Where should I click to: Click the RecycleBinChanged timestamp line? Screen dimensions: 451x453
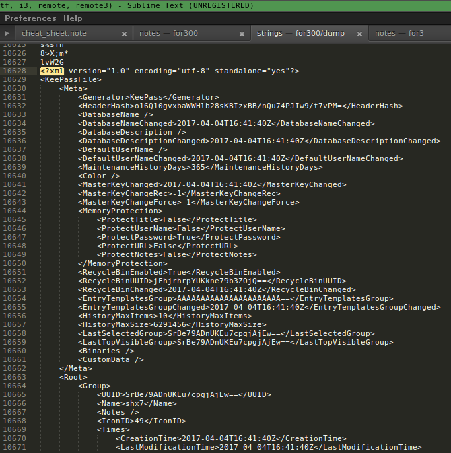point(217,289)
